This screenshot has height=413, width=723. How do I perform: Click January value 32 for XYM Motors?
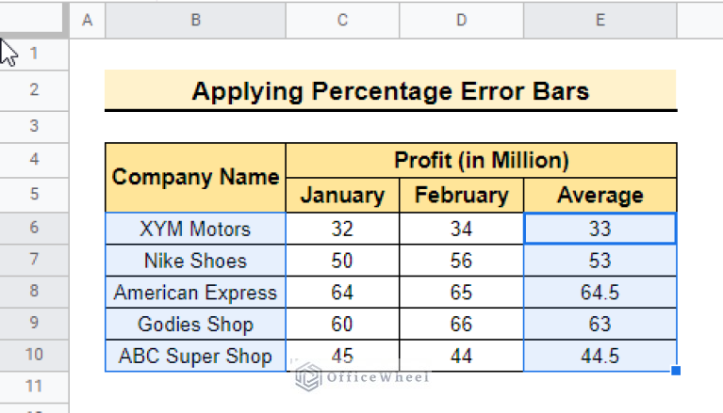342,229
